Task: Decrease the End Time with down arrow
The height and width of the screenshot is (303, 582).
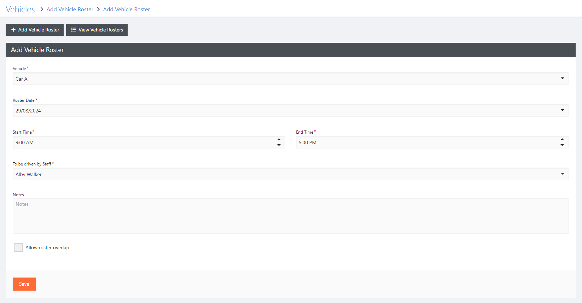Action: click(x=562, y=145)
